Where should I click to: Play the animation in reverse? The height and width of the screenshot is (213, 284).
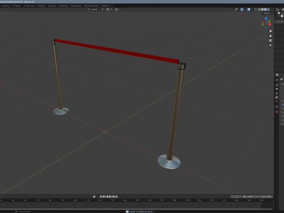[x=107, y=196]
